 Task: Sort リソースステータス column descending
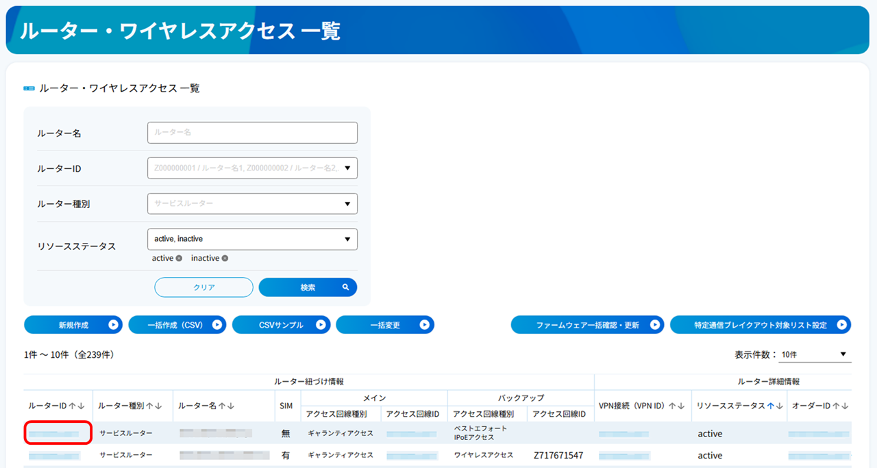(780, 406)
